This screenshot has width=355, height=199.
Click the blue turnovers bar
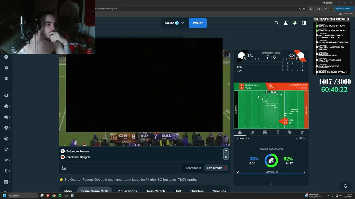pyautogui.click(x=271, y=174)
